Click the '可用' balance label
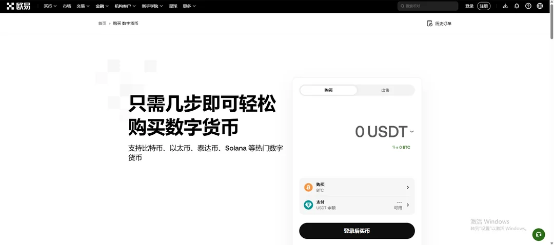Image resolution: width=554 pixels, height=245 pixels. (398, 208)
